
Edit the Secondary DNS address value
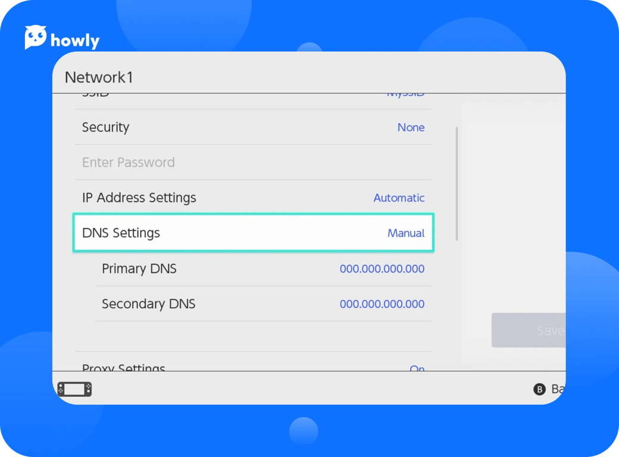tap(382, 304)
